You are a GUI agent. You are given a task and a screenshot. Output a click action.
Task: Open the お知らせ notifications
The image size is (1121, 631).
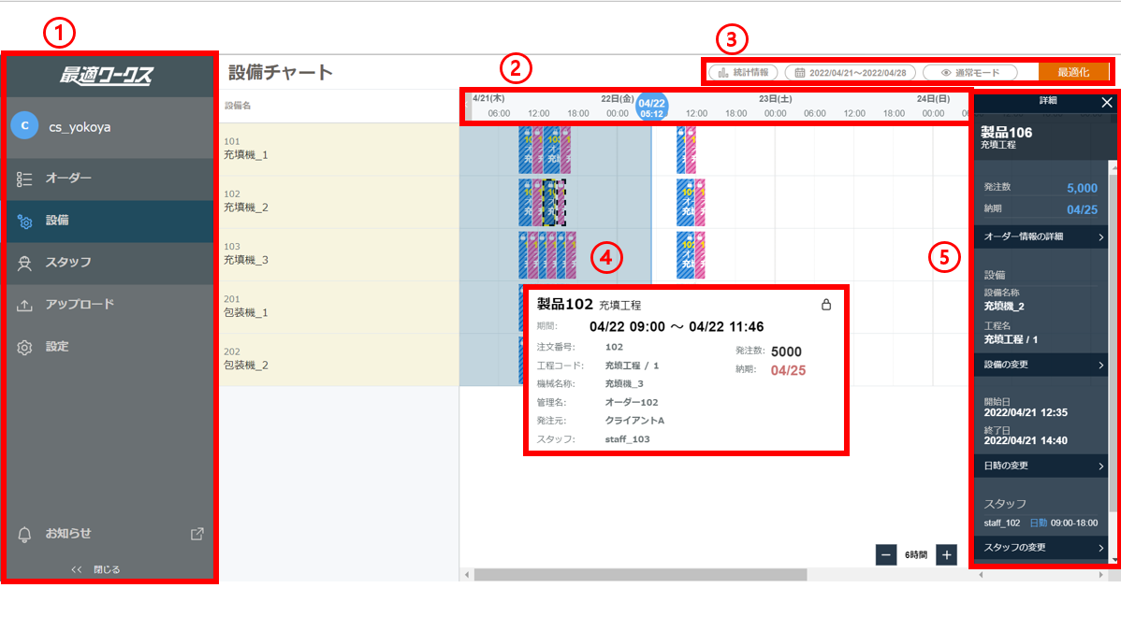point(109,533)
